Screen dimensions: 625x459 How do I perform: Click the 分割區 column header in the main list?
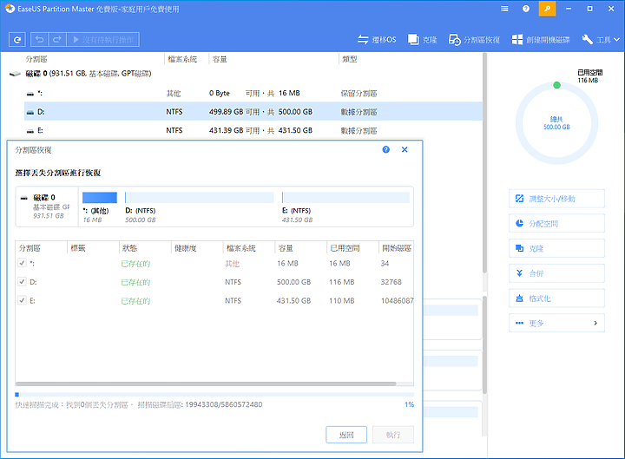(36, 59)
